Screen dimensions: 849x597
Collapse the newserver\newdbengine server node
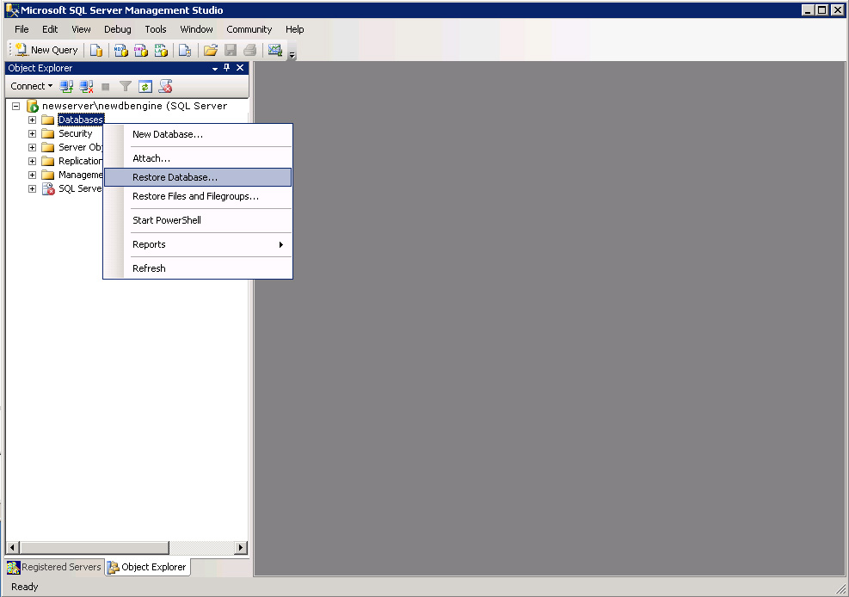16,106
